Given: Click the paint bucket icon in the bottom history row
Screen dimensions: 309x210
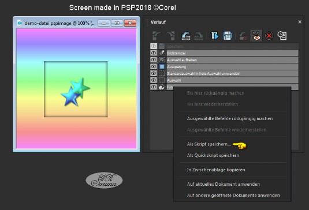Looking at the screenshot, I should pos(162,87).
